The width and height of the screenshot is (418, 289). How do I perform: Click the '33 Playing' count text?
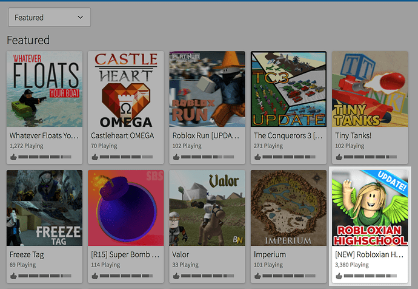(x=185, y=265)
